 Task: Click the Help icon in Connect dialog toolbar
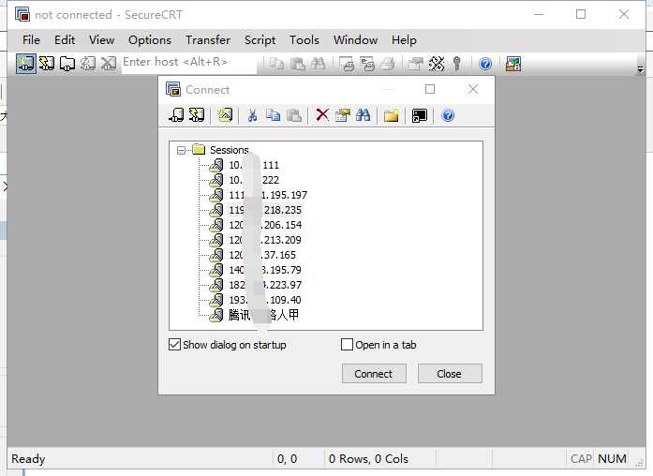[x=448, y=115]
